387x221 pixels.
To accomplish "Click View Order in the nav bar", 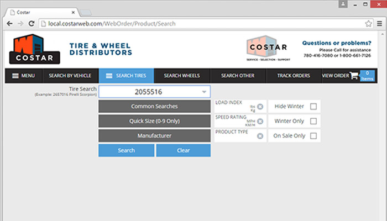I will coord(336,76).
